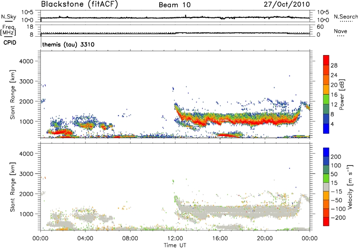The image size is (358, 248).
Task: Click the "16:00" time axis tick label
Action: pos(220,239)
